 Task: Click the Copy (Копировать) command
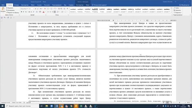coord(10,10)
